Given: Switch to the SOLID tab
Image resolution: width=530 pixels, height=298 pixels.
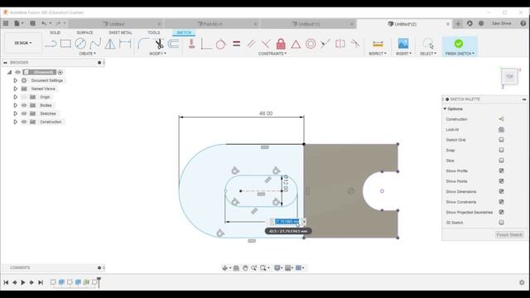Looking at the screenshot, I should (x=55, y=33).
